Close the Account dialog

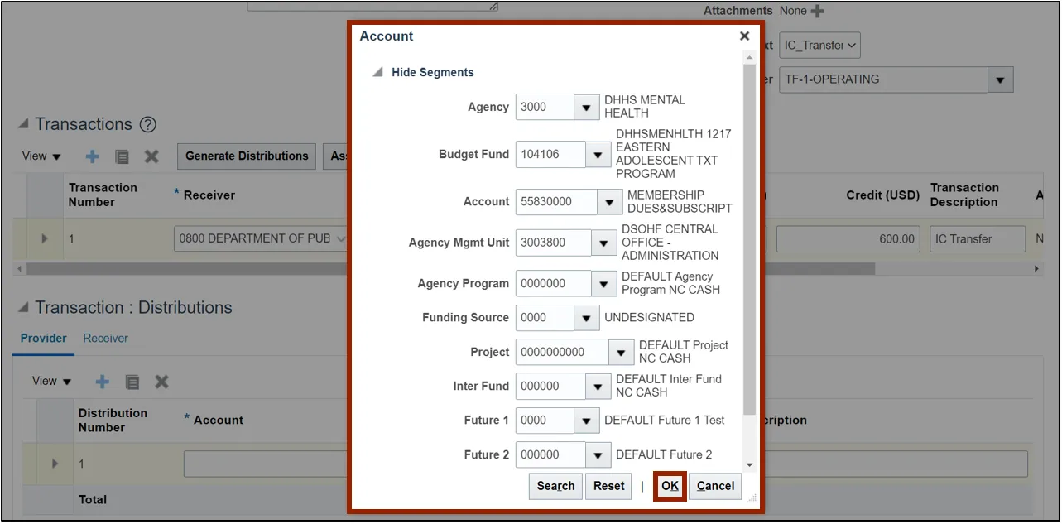744,36
